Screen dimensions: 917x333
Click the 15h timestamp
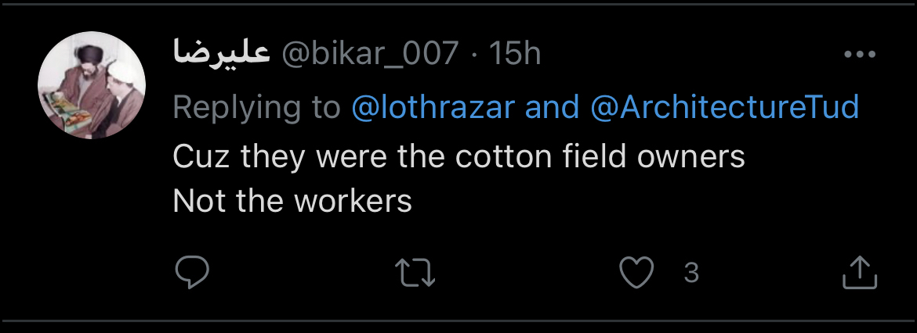tap(515, 54)
